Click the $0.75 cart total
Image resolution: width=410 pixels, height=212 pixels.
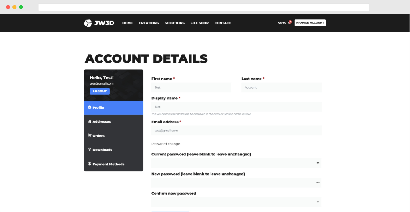(282, 23)
